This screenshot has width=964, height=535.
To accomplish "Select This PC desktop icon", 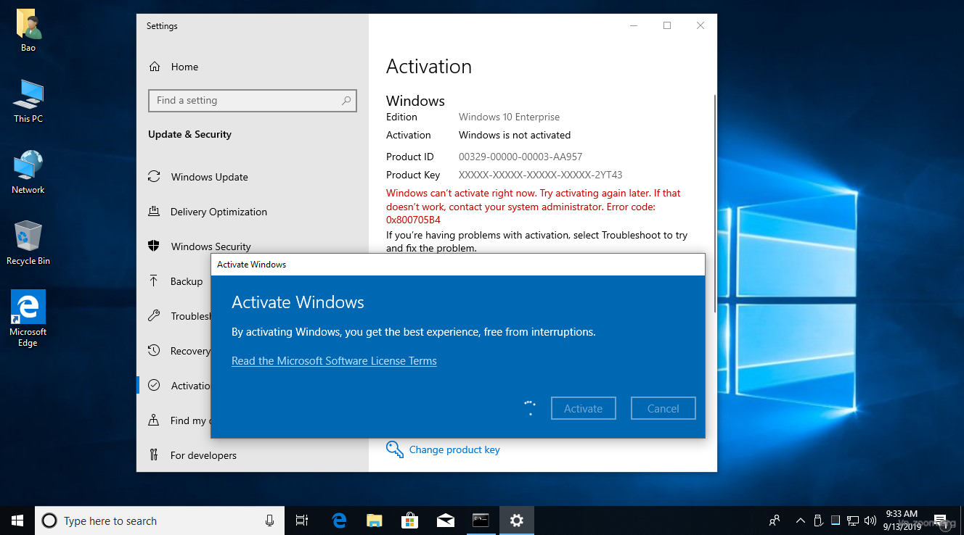I will pyautogui.click(x=28, y=101).
